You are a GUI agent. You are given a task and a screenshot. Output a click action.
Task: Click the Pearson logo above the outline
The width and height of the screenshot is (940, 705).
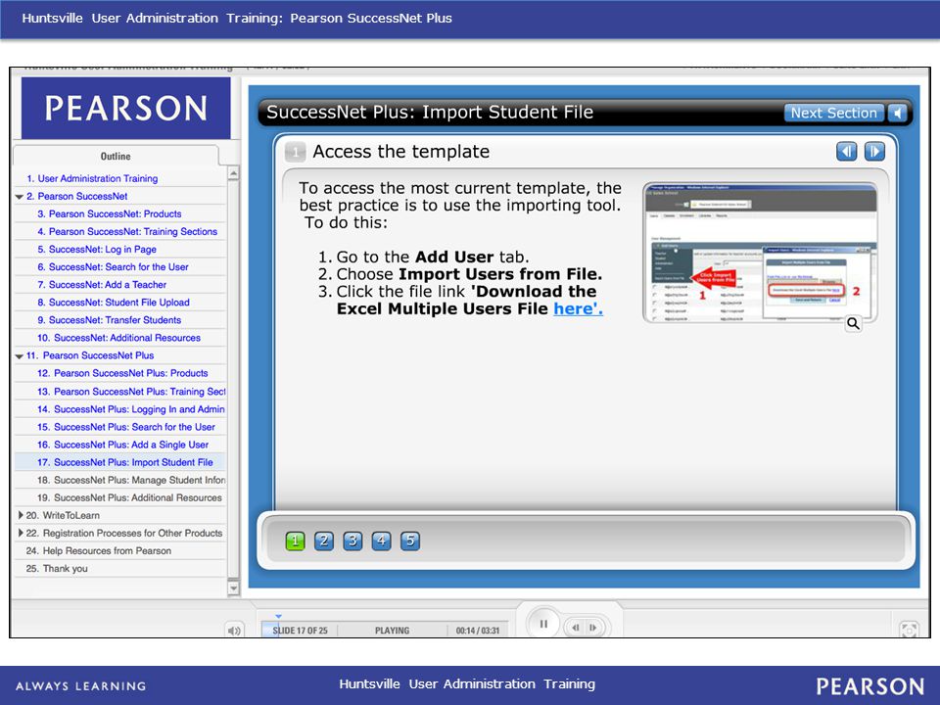click(126, 108)
